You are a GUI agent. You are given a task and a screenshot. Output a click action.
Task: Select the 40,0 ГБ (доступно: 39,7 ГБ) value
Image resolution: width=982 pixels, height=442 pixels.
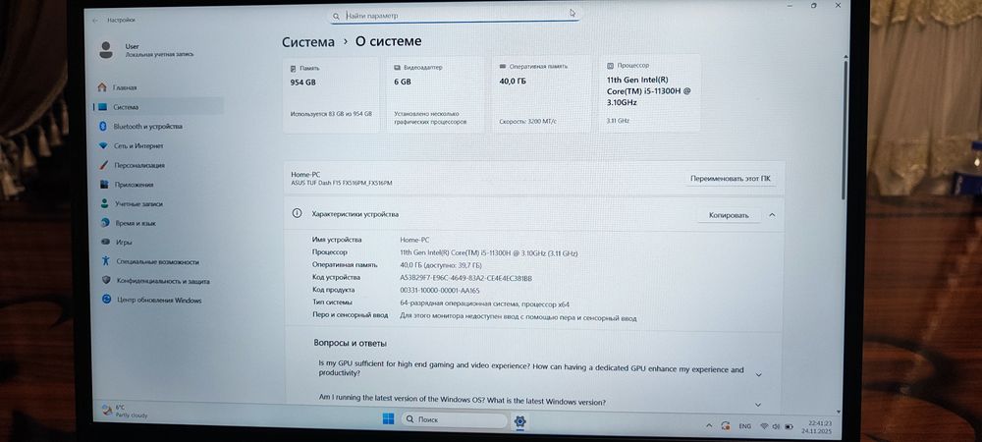point(441,265)
